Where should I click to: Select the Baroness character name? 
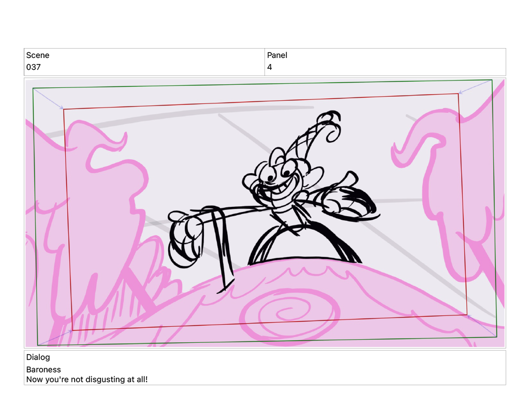[43, 370]
